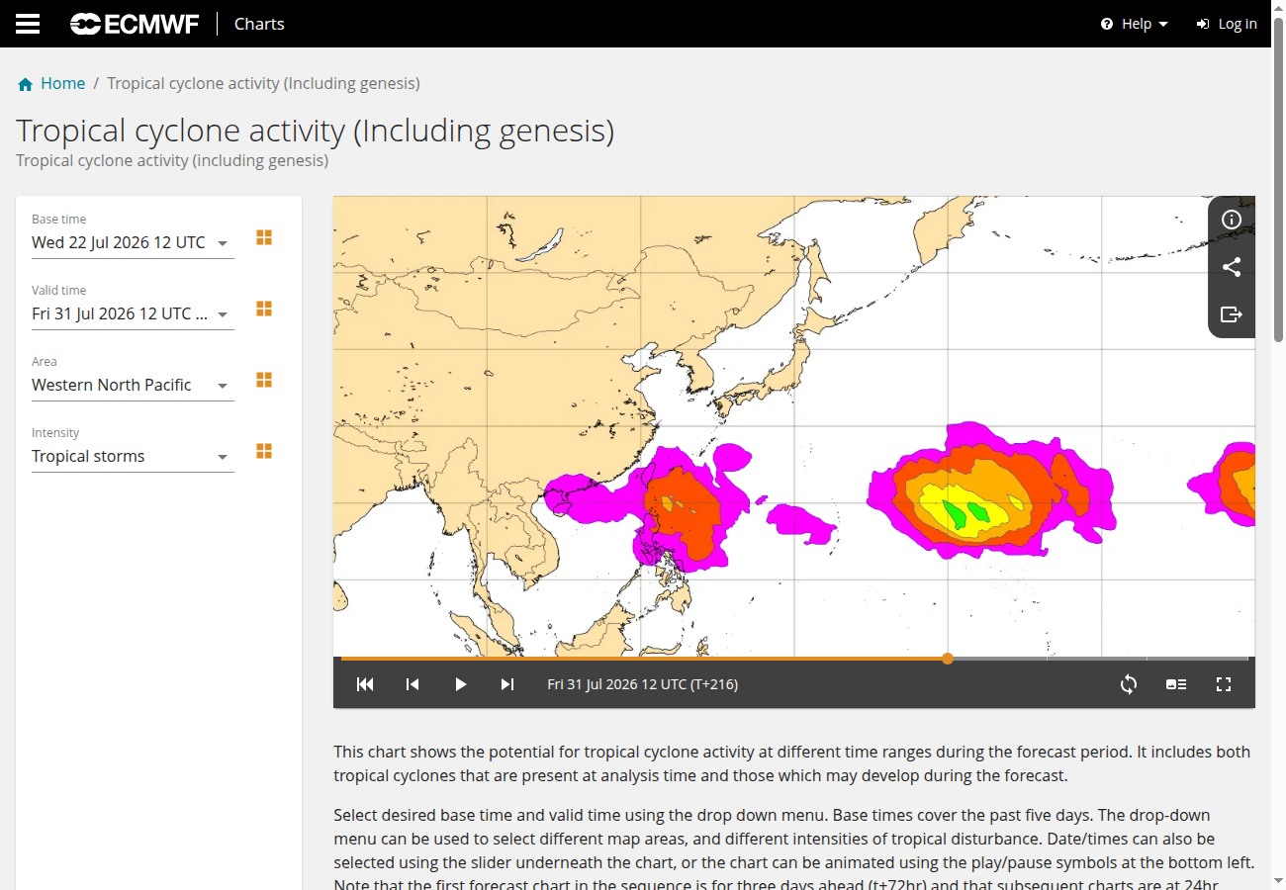This screenshot has height=890, width=1286.
Task: Toggle the animation loop icon
Action: (x=1129, y=684)
